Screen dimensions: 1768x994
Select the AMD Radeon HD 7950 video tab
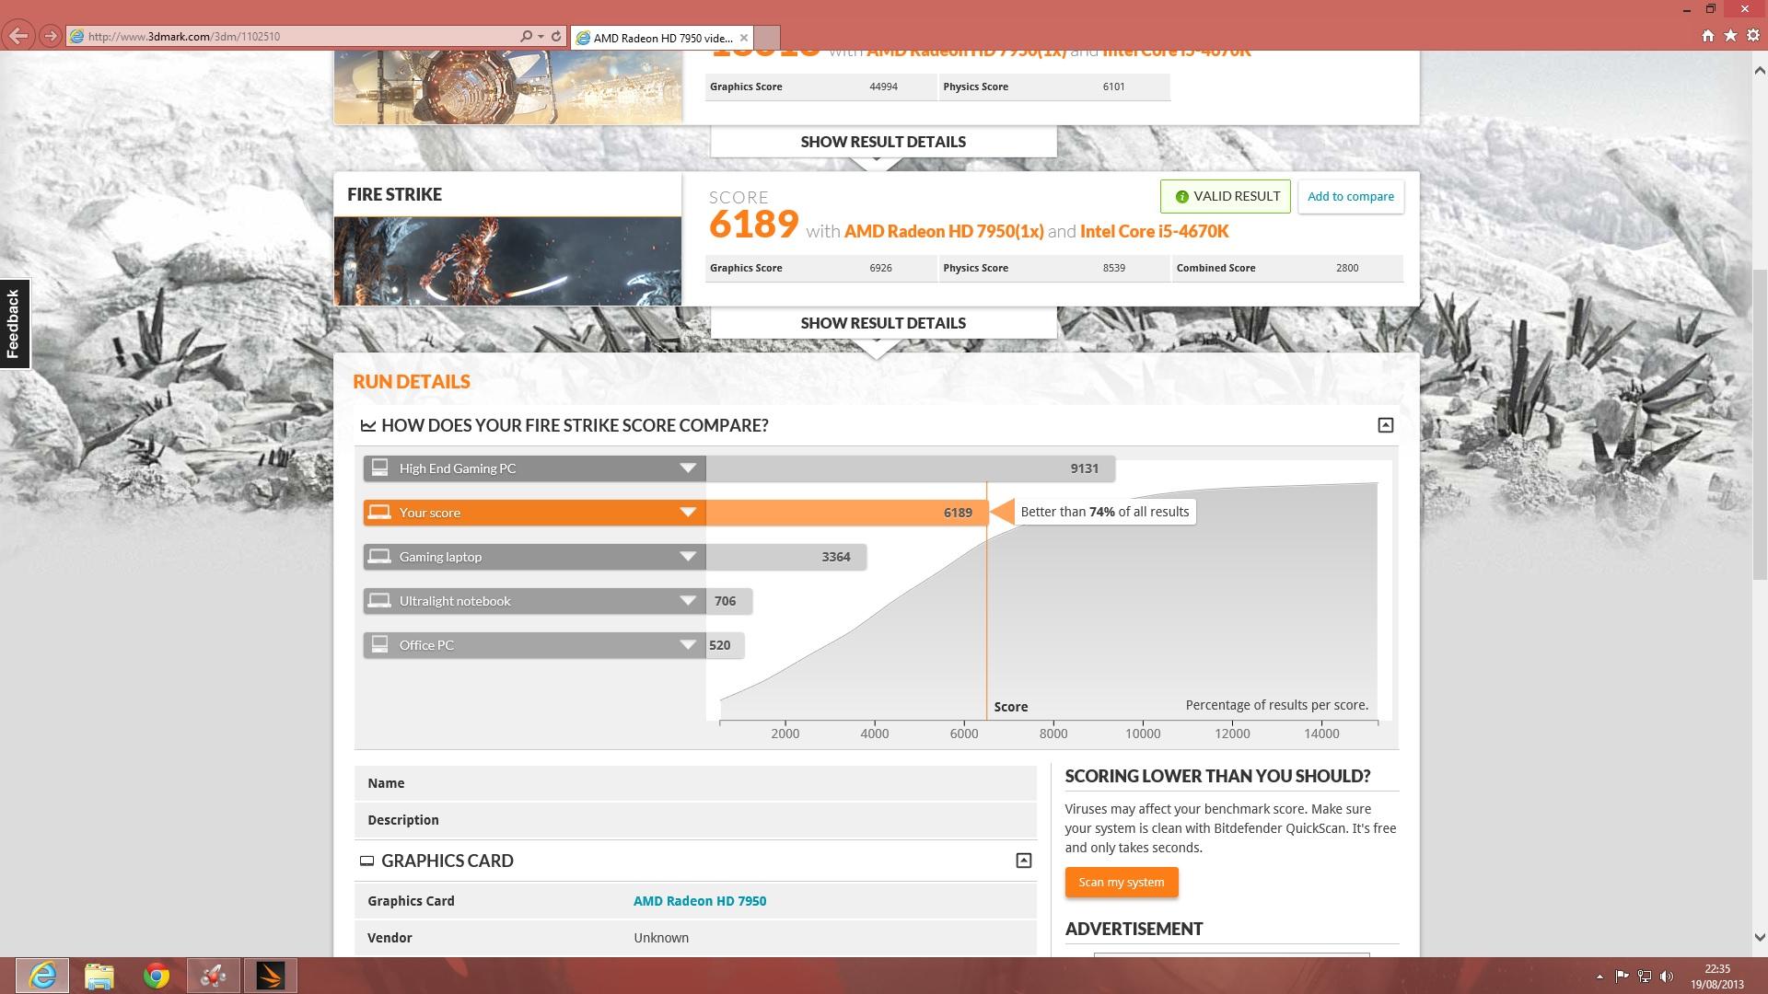pyautogui.click(x=662, y=38)
